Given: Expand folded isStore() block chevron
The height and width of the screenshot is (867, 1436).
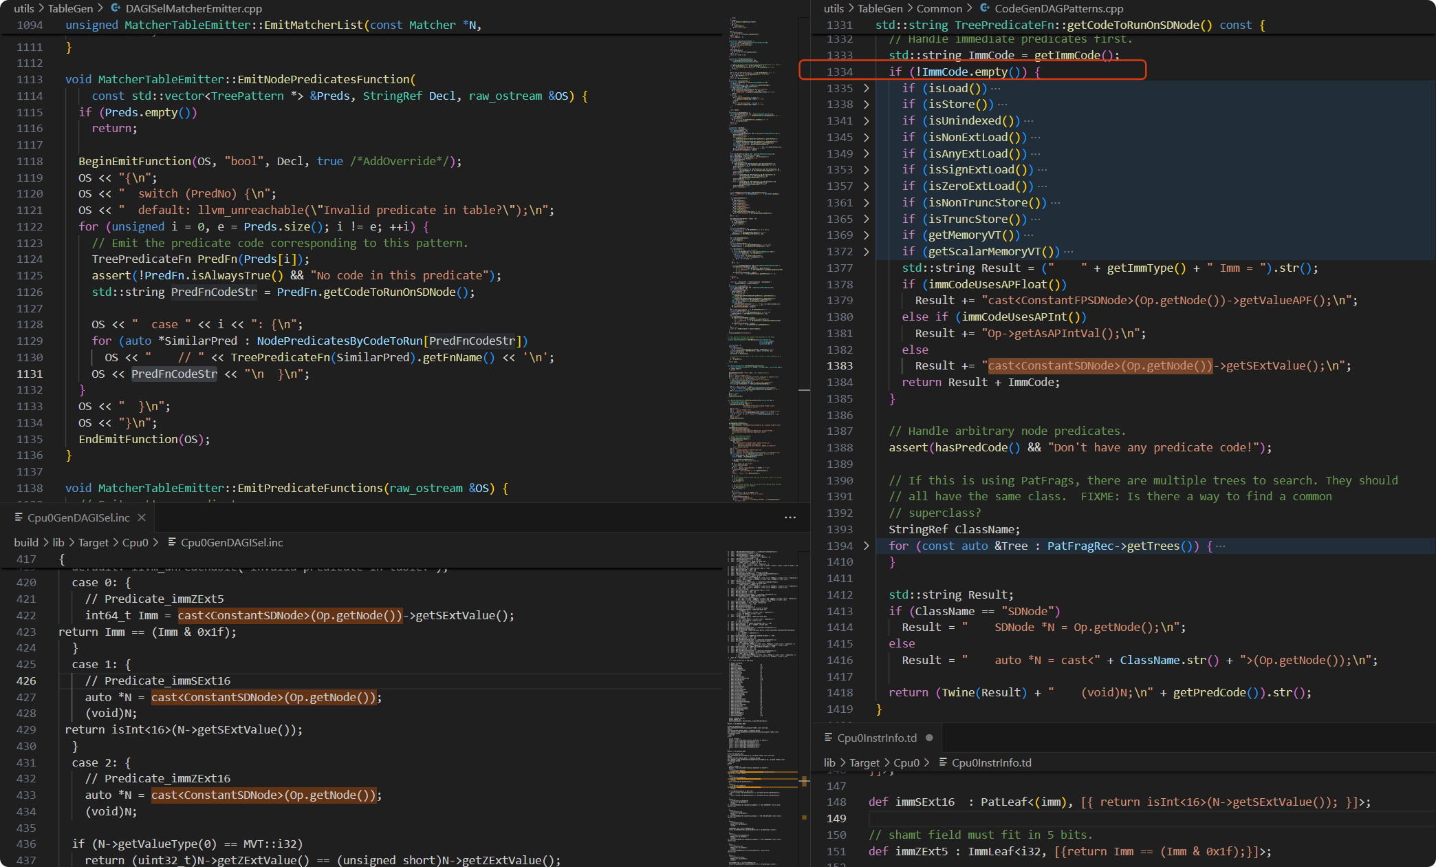Looking at the screenshot, I should pos(866,105).
